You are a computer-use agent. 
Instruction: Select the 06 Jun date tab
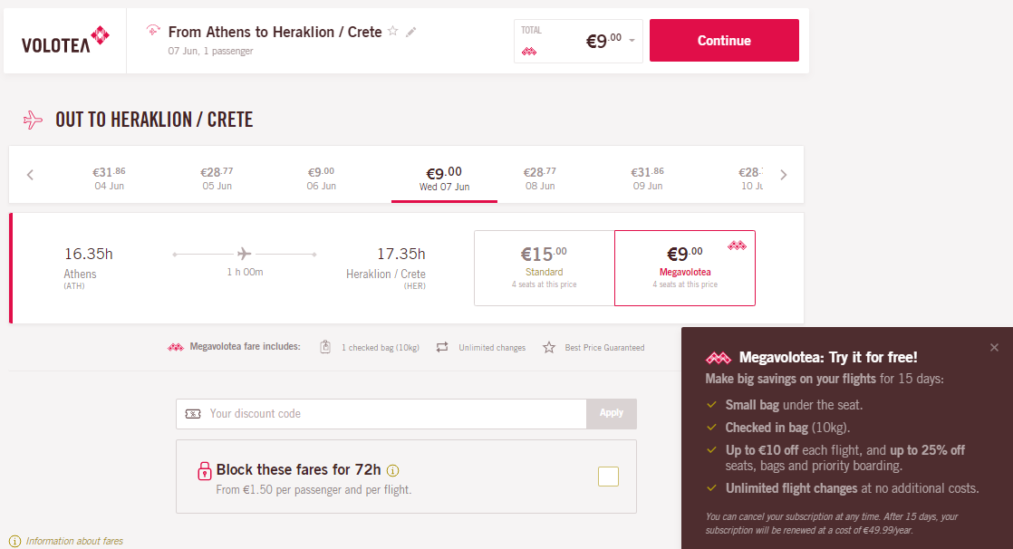click(x=321, y=178)
